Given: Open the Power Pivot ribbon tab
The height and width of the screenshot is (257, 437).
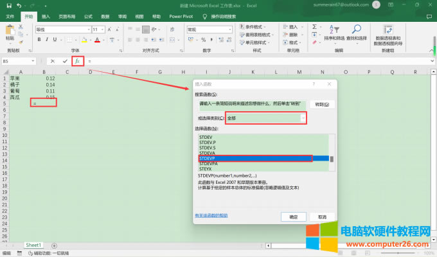Looking at the screenshot, I should point(182,15).
